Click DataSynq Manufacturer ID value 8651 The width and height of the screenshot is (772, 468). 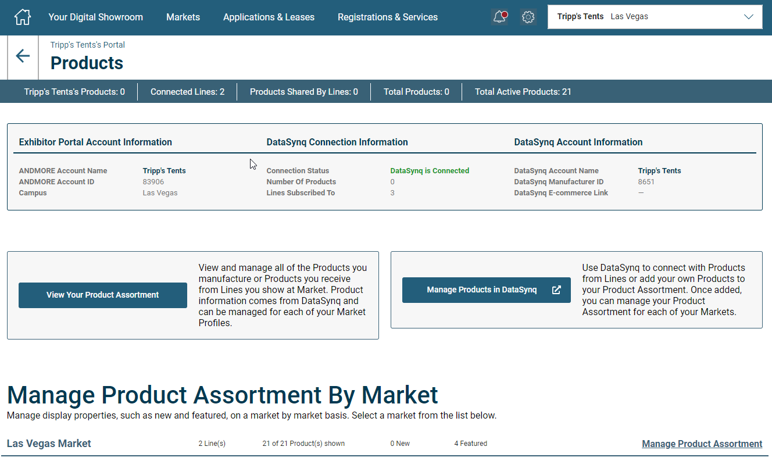pyautogui.click(x=646, y=182)
